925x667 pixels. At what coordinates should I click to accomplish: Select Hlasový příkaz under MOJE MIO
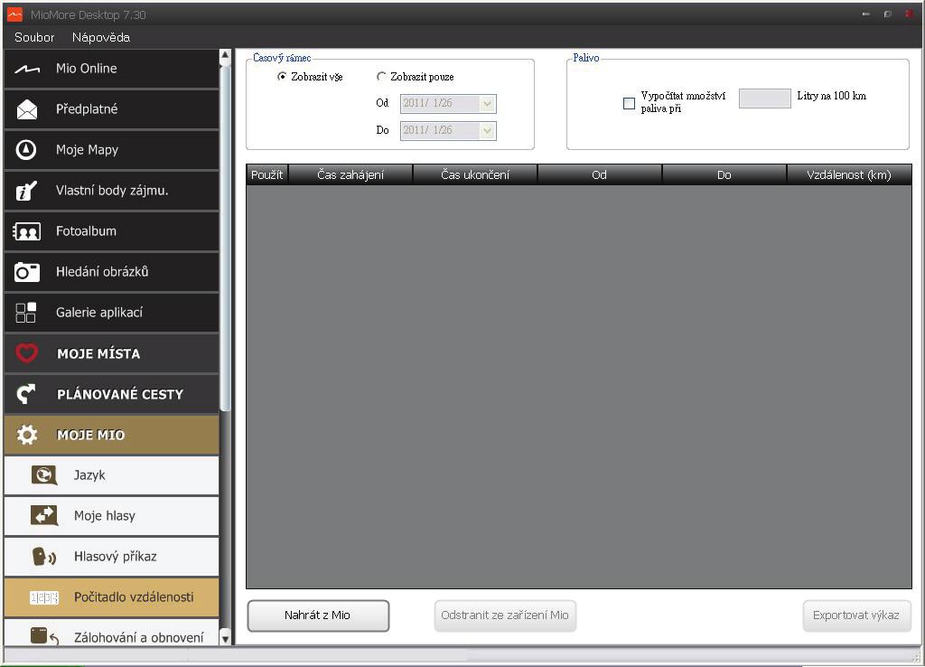(111, 557)
